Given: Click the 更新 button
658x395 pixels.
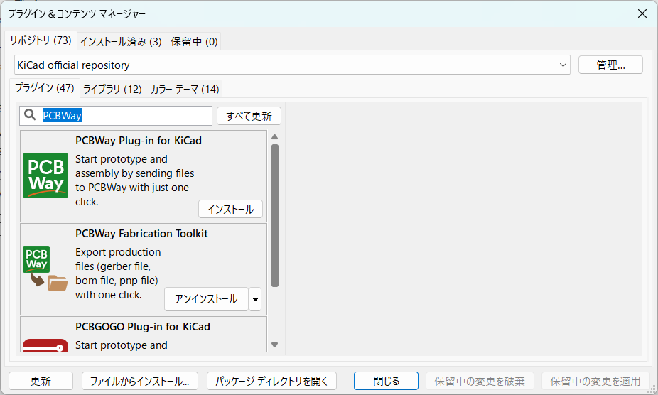Looking at the screenshot, I should pos(41,381).
